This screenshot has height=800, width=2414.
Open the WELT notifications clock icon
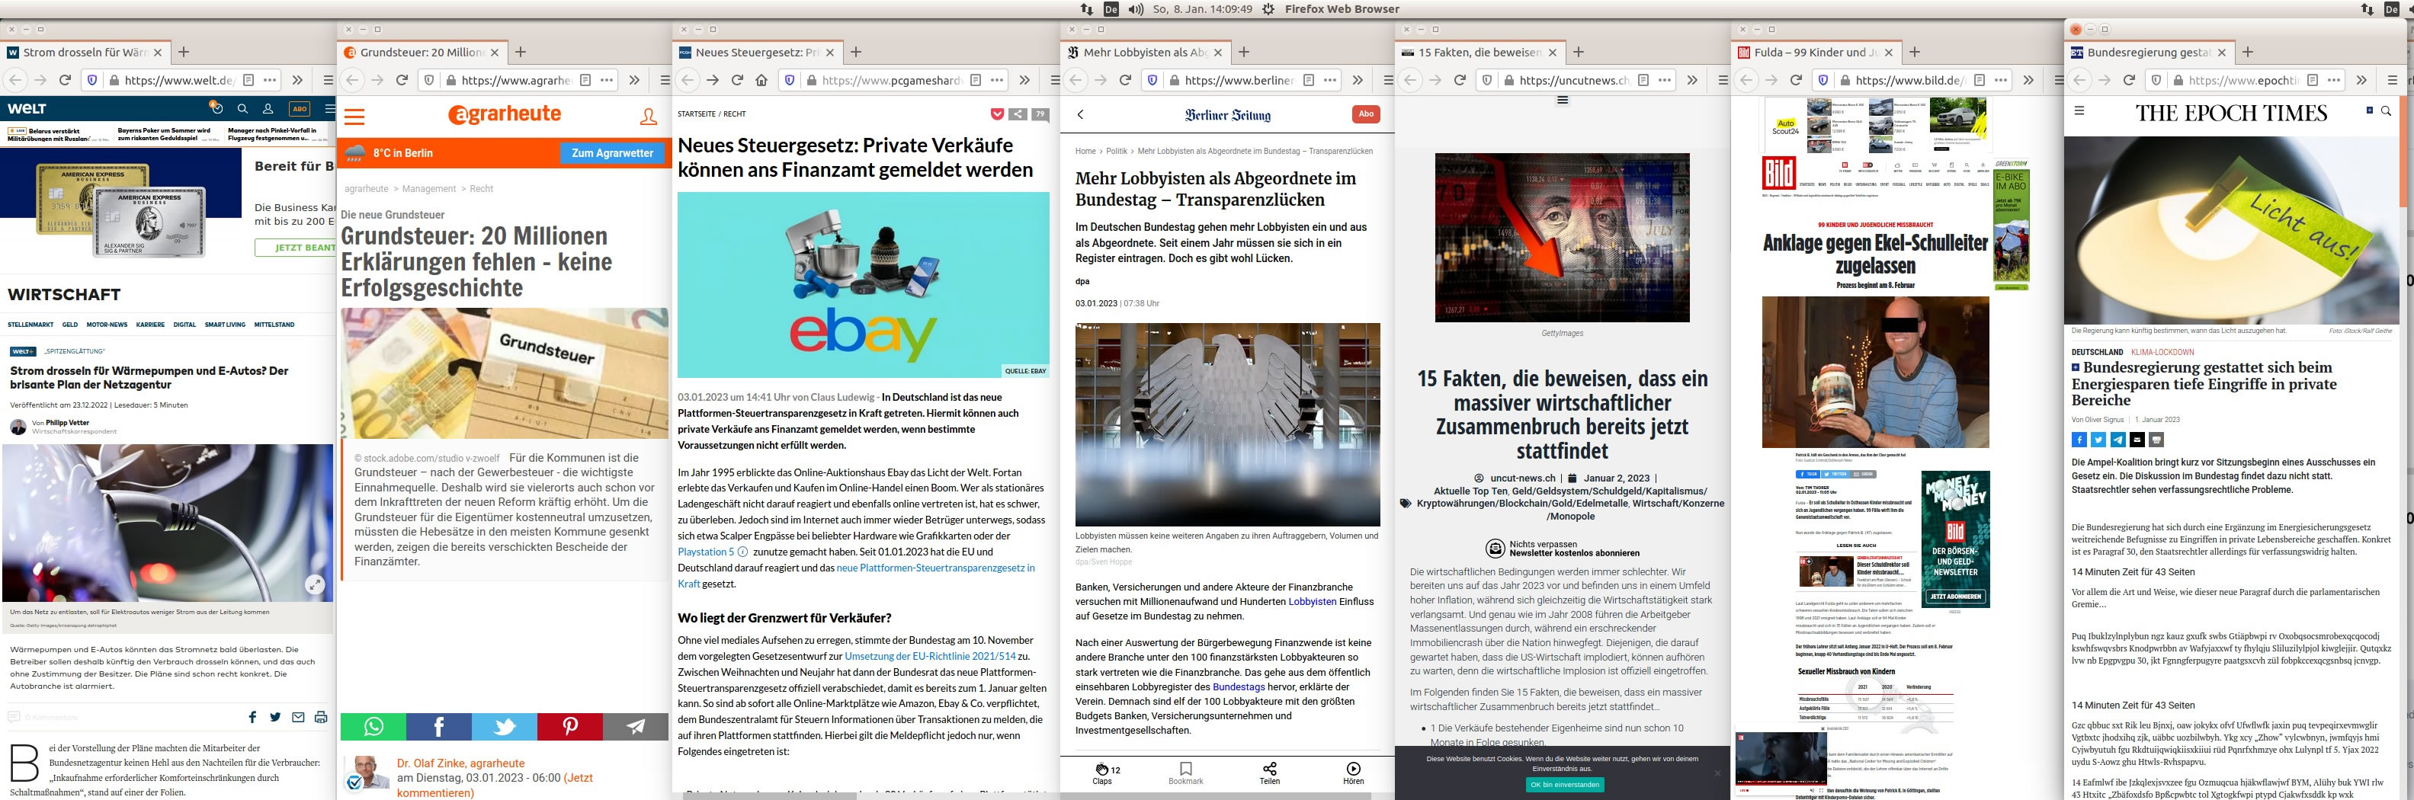tap(216, 107)
